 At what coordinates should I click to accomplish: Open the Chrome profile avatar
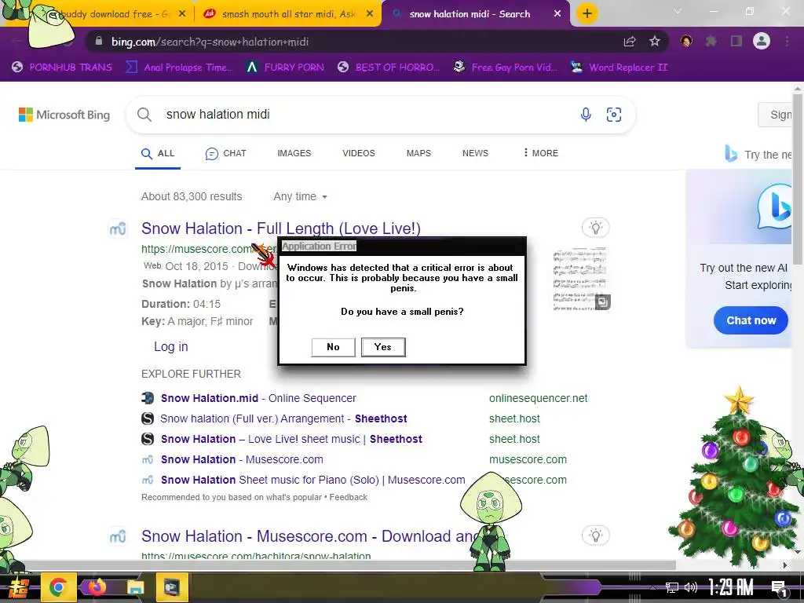click(762, 41)
